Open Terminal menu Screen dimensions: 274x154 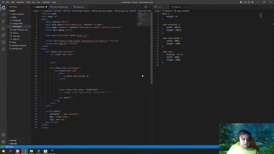46,2
